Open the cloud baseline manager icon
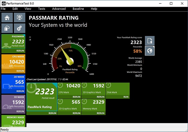This screenshot has width=188, height=132. click(x=7, y=28)
